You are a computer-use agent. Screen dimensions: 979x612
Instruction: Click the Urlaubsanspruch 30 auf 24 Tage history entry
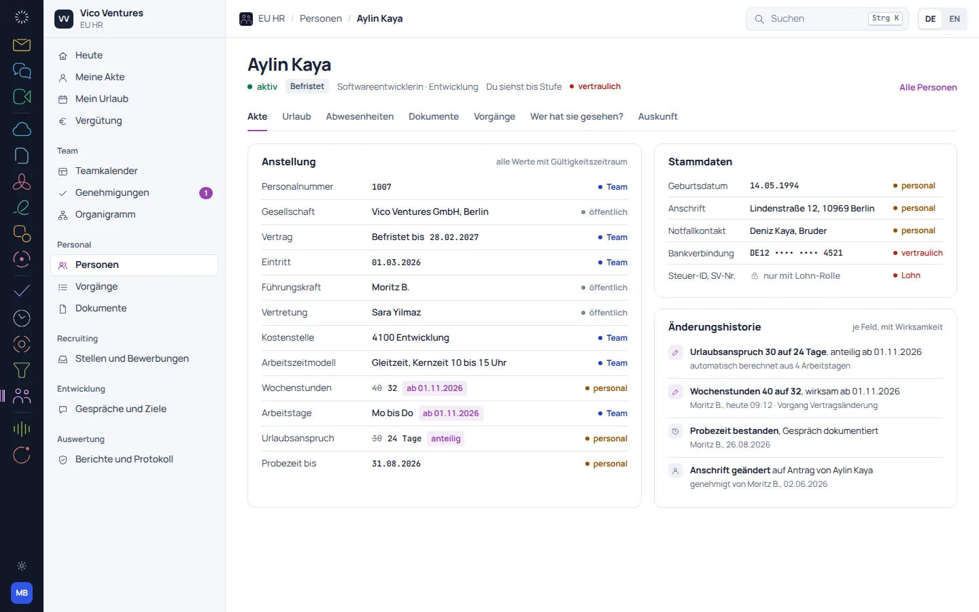pyautogui.click(x=806, y=358)
